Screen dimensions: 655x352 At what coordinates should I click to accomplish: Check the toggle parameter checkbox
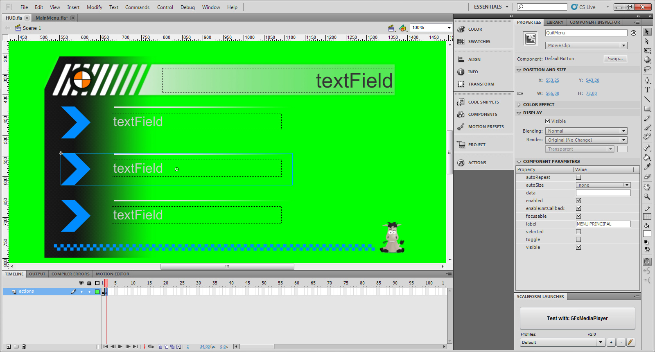click(x=578, y=239)
